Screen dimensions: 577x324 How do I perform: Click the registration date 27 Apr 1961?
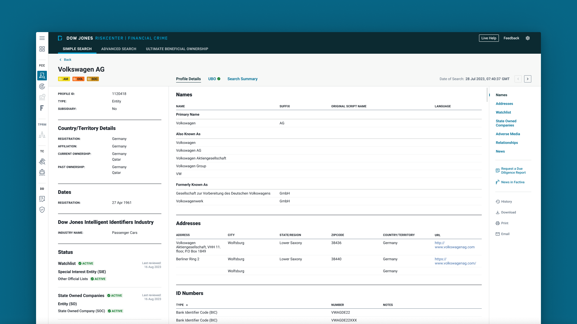(x=122, y=203)
